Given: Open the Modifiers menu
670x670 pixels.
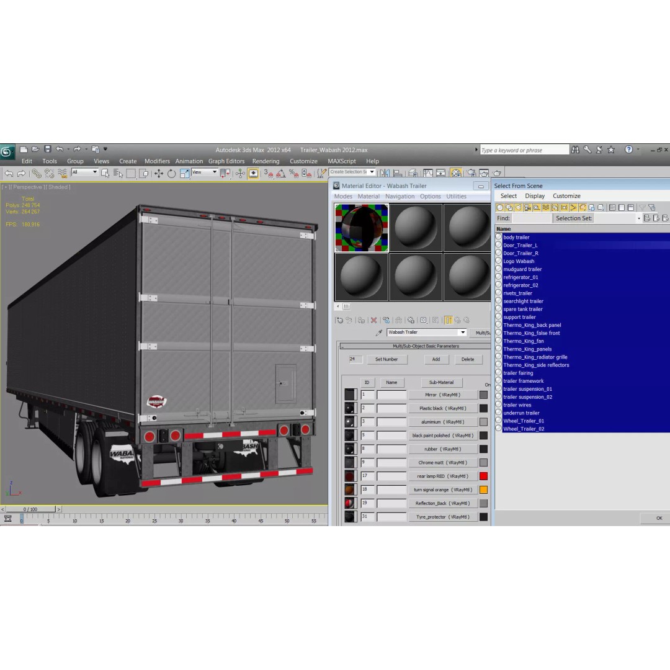Looking at the screenshot, I should (x=157, y=161).
